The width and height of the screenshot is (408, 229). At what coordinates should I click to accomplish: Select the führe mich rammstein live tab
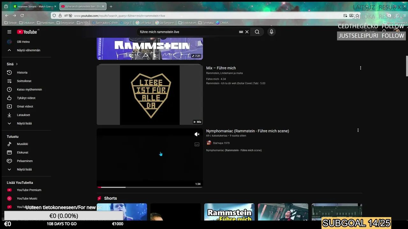point(82,6)
